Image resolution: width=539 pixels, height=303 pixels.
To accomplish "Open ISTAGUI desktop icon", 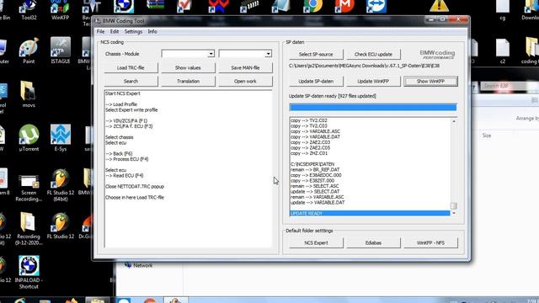I will pyautogui.click(x=61, y=50).
